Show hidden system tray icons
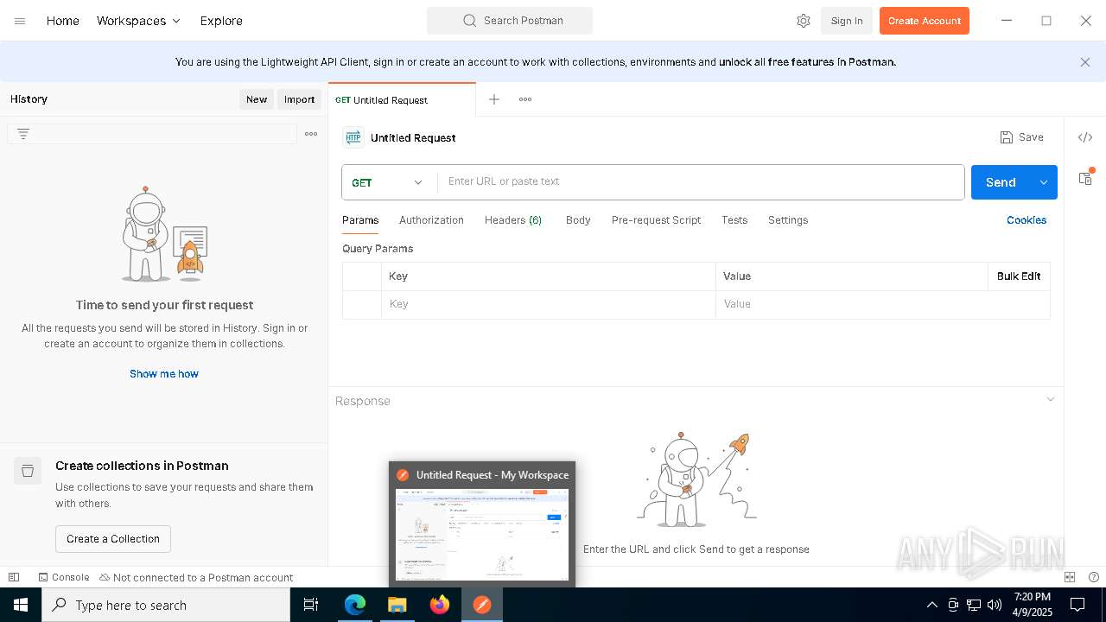 coord(931,605)
